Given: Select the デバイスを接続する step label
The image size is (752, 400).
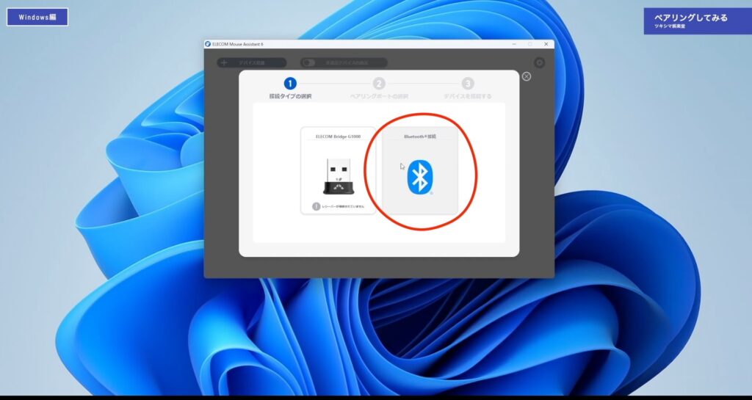Looking at the screenshot, I should point(468,96).
